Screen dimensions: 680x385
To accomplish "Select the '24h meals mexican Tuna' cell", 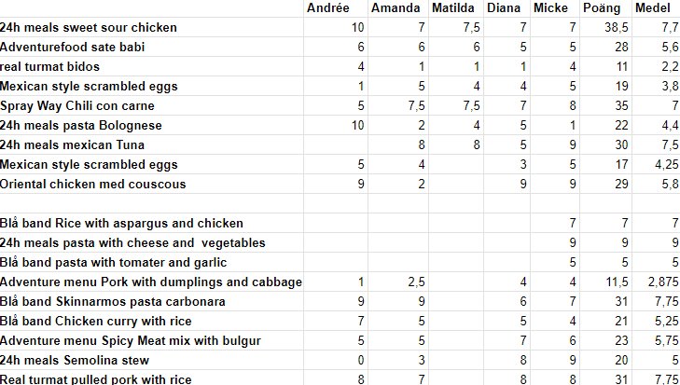I will pos(151,144).
